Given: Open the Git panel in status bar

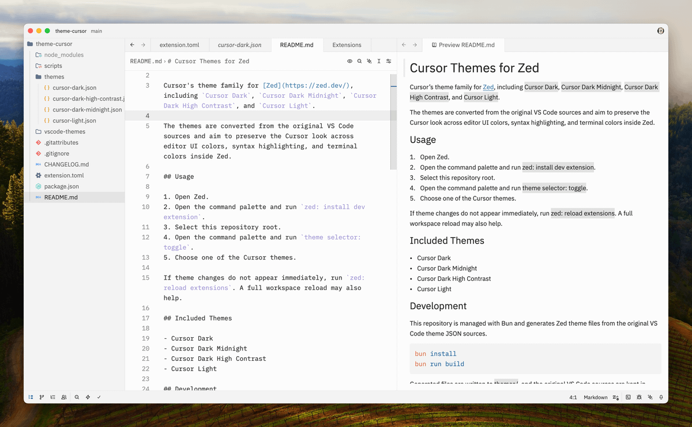Looking at the screenshot, I should (x=42, y=397).
